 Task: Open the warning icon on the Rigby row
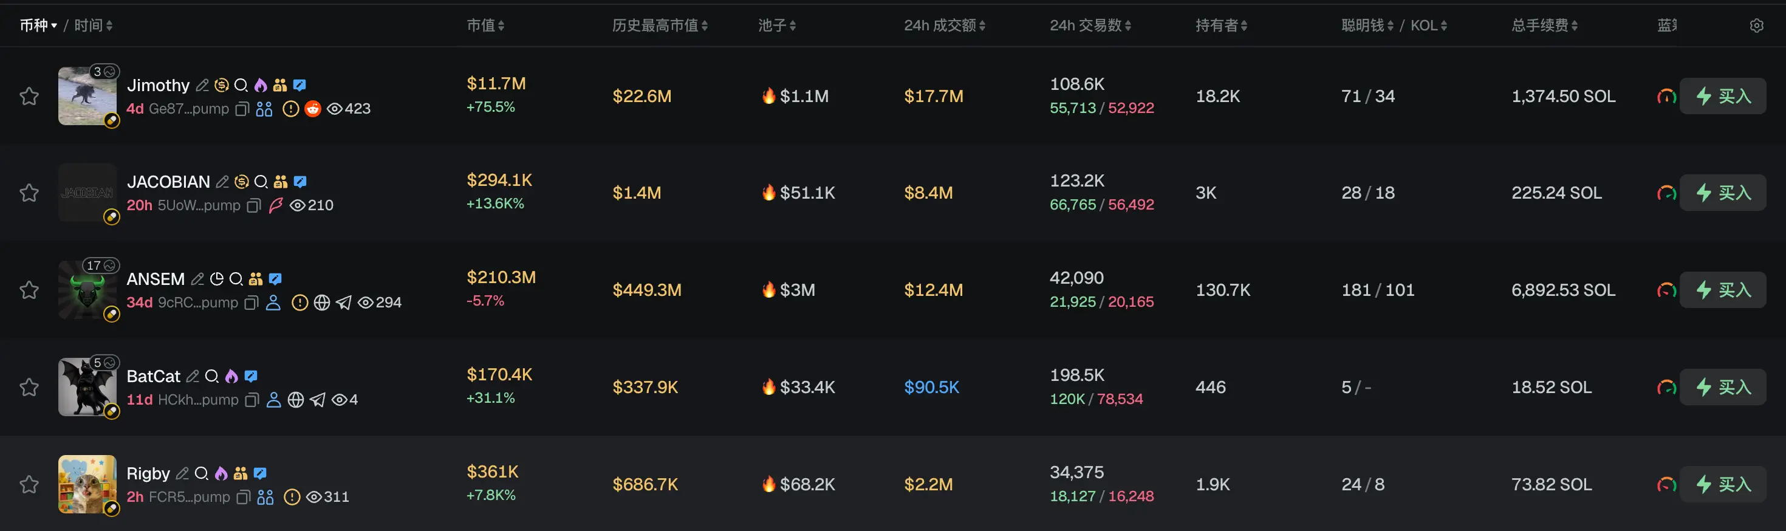[x=293, y=497]
